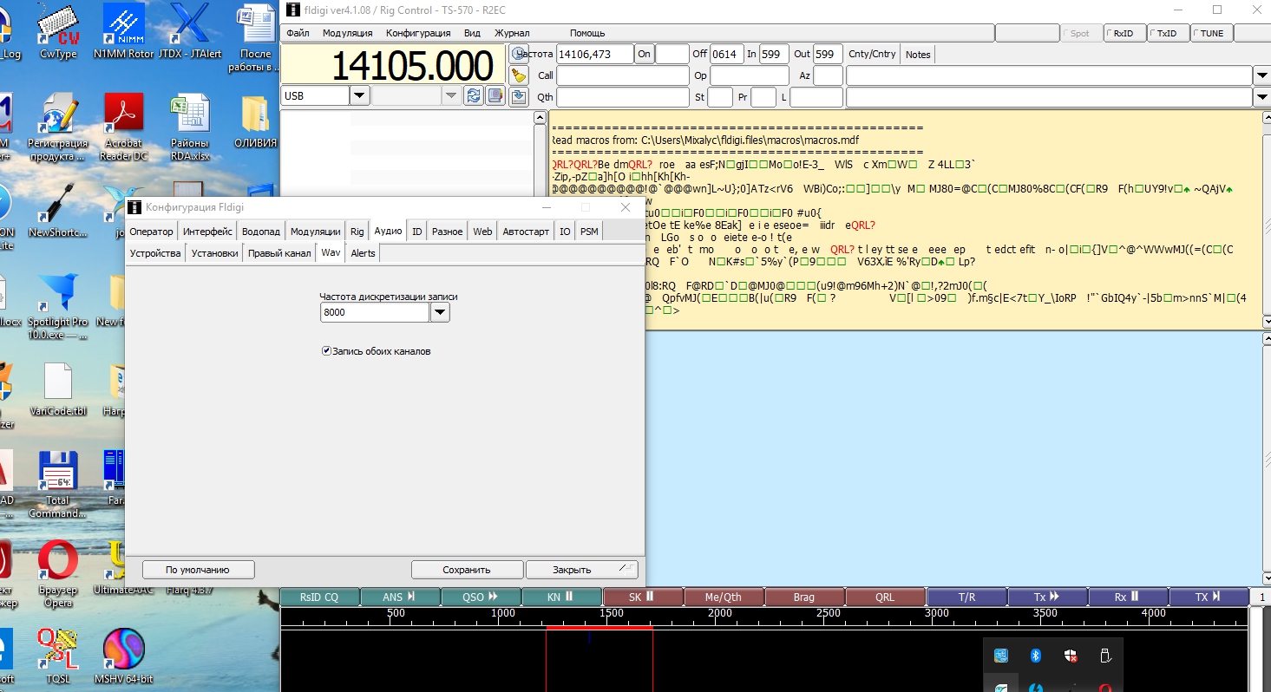Click the Сохранить button
1271x692 pixels.
pos(467,570)
